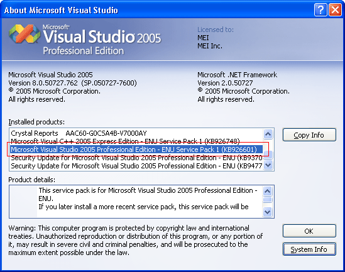The height and width of the screenshot is (272, 345).
Task: Click the product details scrollbar thumb
Action: (267, 199)
